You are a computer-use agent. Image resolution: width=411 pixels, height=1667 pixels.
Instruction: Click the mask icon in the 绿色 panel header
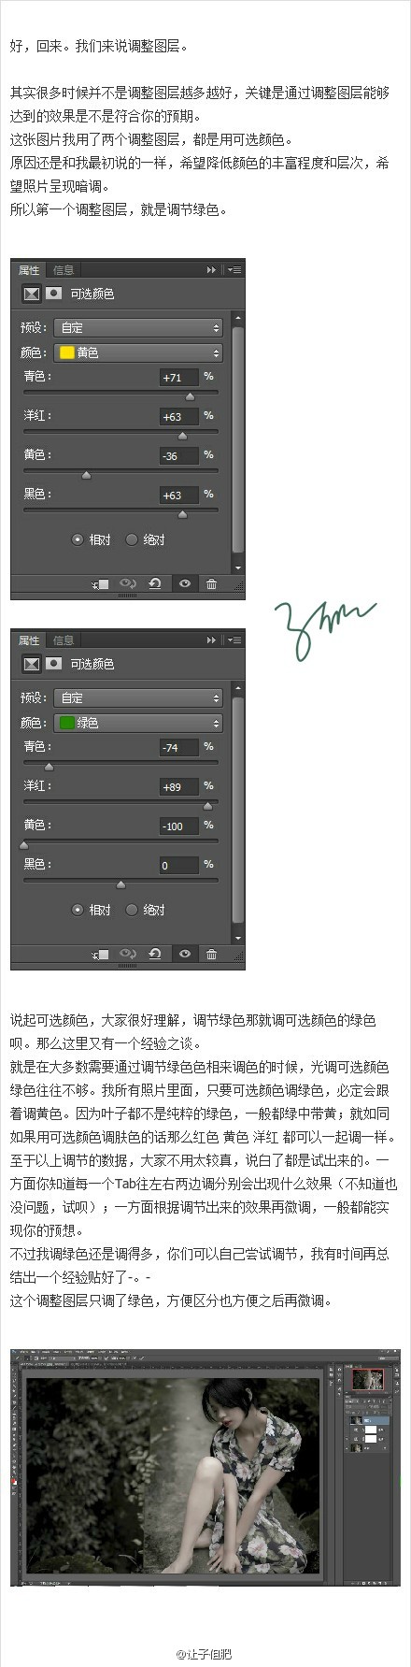(x=54, y=663)
